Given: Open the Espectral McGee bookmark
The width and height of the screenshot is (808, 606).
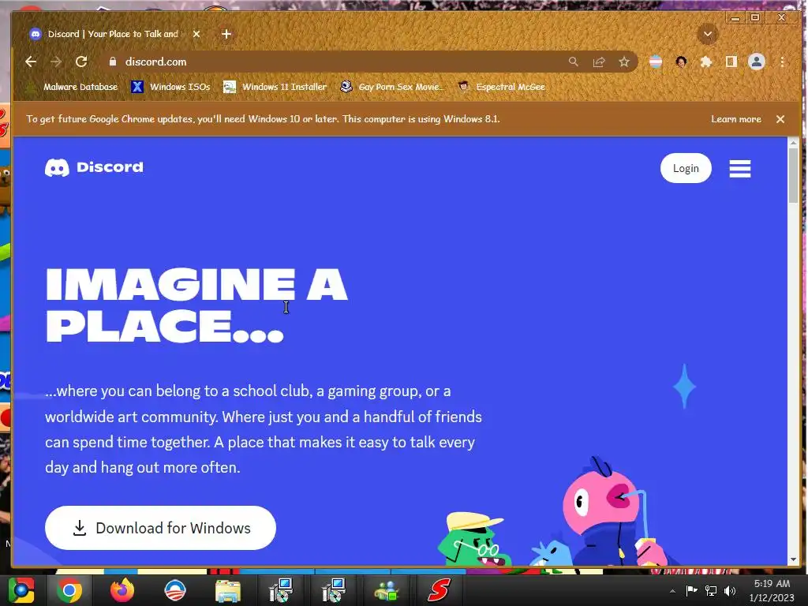Looking at the screenshot, I should point(502,87).
